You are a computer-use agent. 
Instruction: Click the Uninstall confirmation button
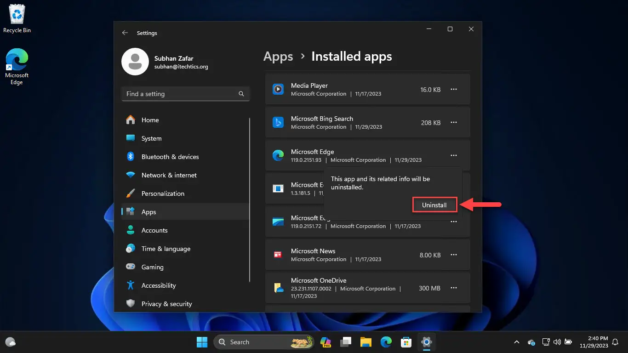coord(434,205)
